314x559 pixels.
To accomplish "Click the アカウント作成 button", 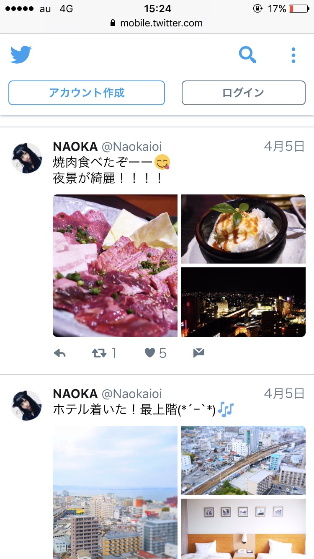I will [87, 93].
